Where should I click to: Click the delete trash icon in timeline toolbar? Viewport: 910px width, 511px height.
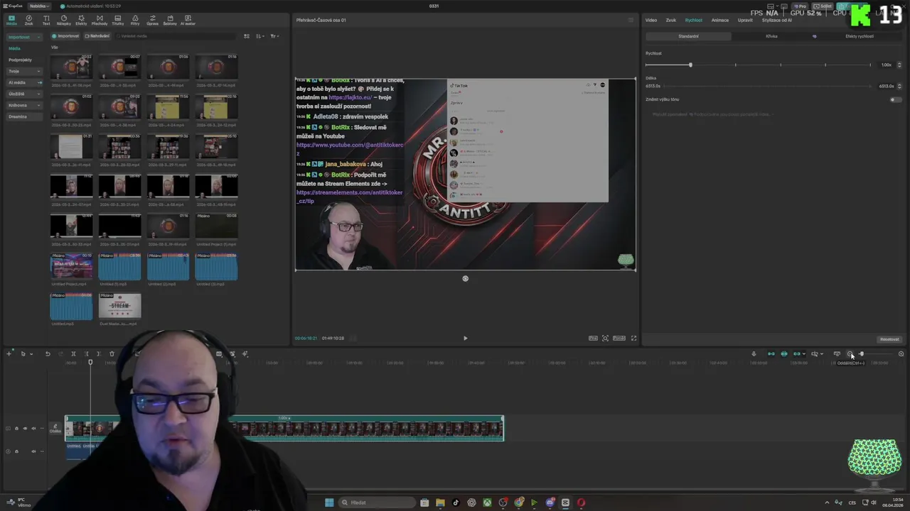point(112,354)
